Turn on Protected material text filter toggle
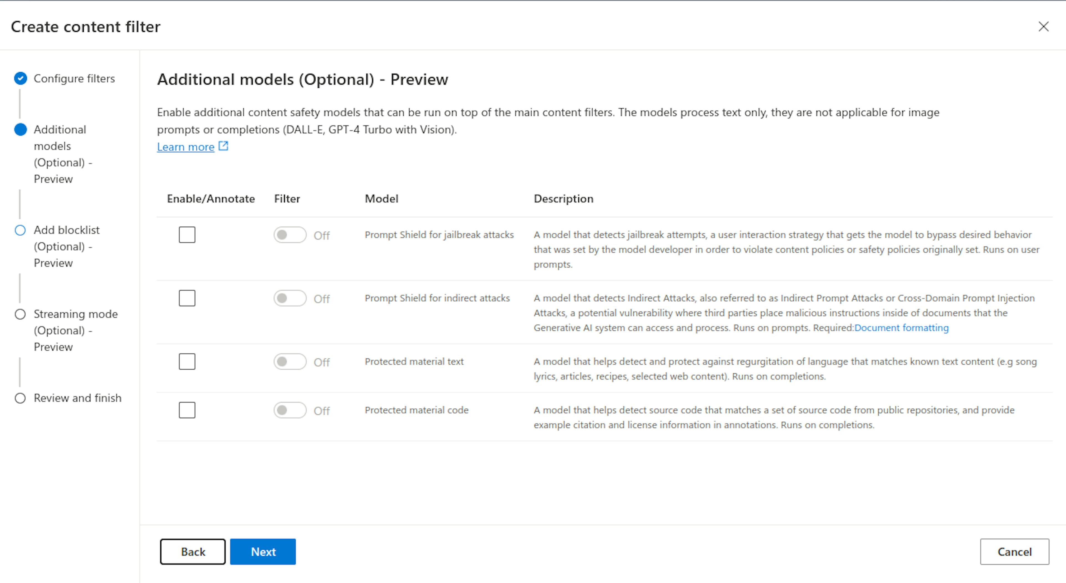The width and height of the screenshot is (1066, 583). (290, 361)
